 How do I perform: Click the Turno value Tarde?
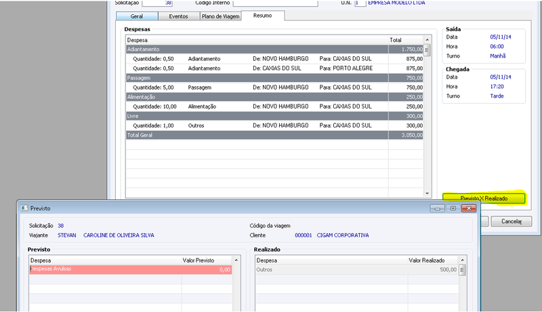pyautogui.click(x=497, y=96)
